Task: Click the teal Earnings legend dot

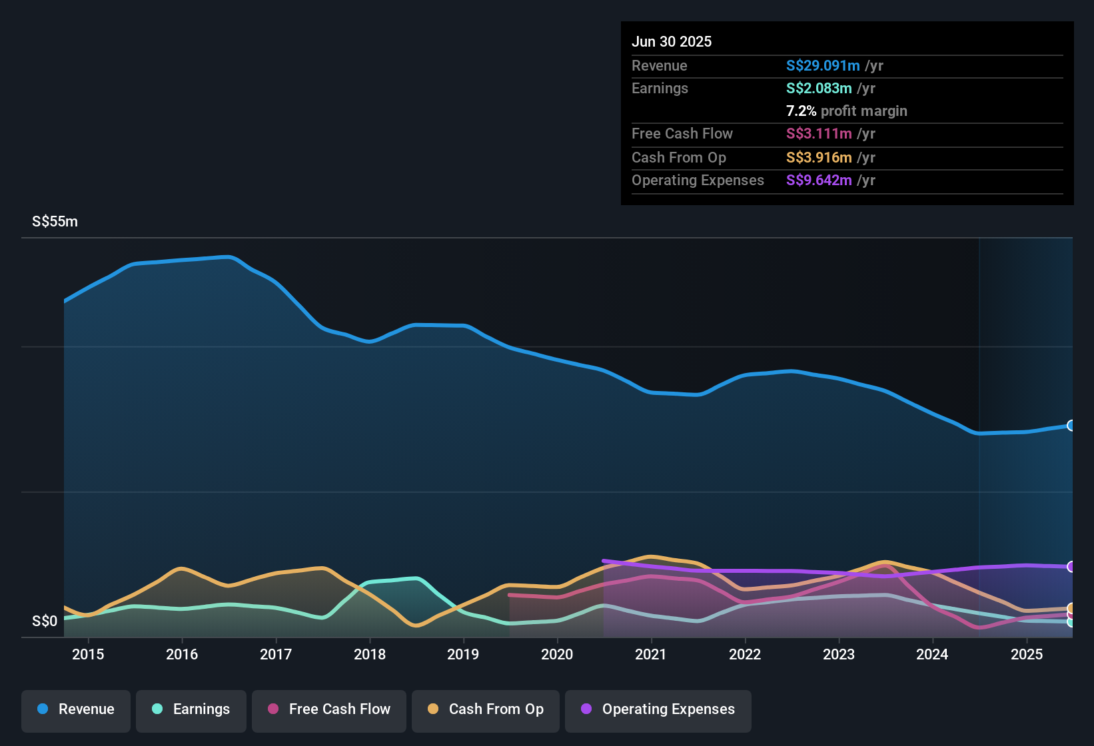Action: pyautogui.click(x=157, y=709)
